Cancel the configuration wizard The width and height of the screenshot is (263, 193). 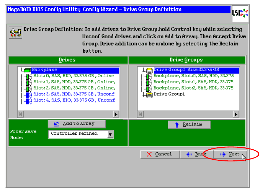coord(160,154)
